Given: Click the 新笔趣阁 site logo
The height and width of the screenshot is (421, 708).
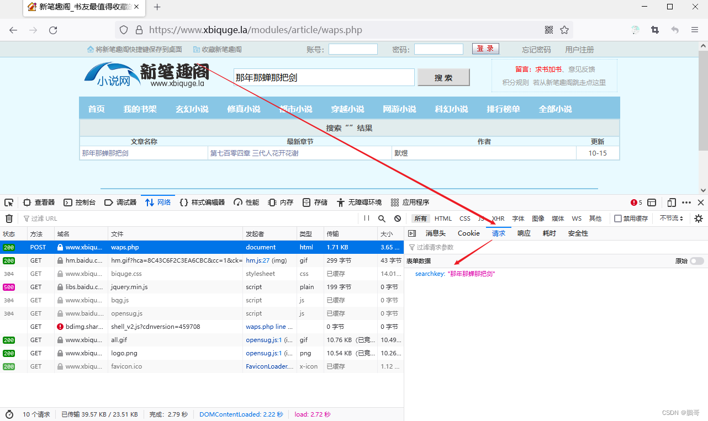Looking at the screenshot, I should point(147,75).
